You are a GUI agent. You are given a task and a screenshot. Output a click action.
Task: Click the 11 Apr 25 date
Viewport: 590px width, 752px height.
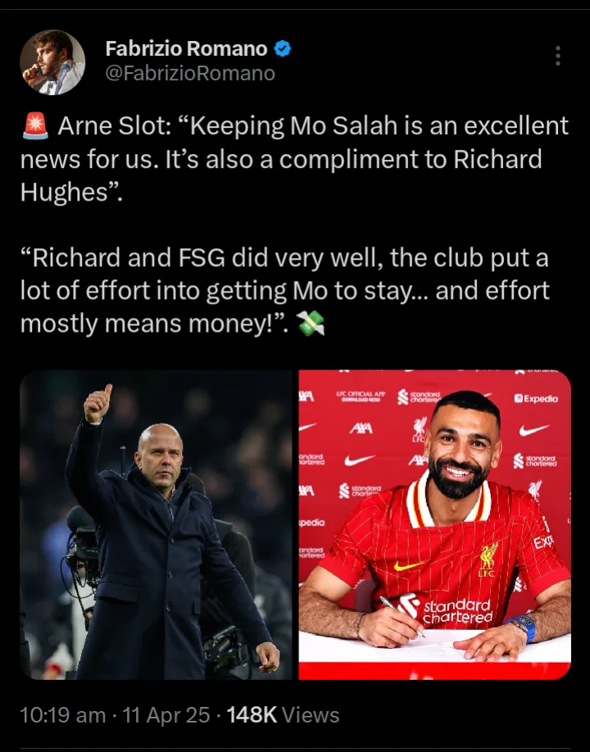tap(166, 715)
